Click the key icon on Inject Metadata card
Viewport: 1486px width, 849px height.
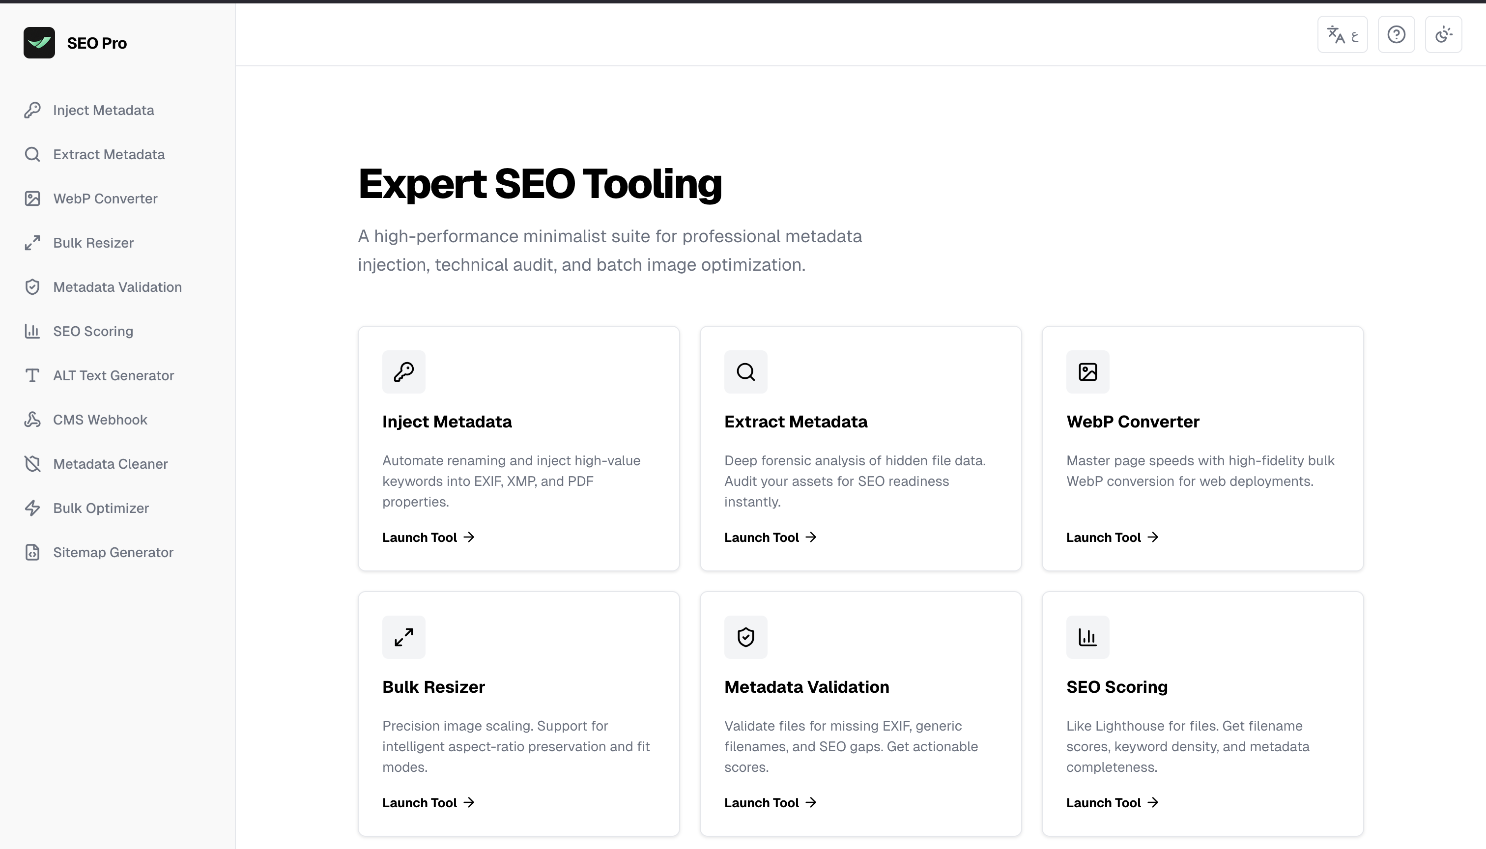[x=403, y=371]
